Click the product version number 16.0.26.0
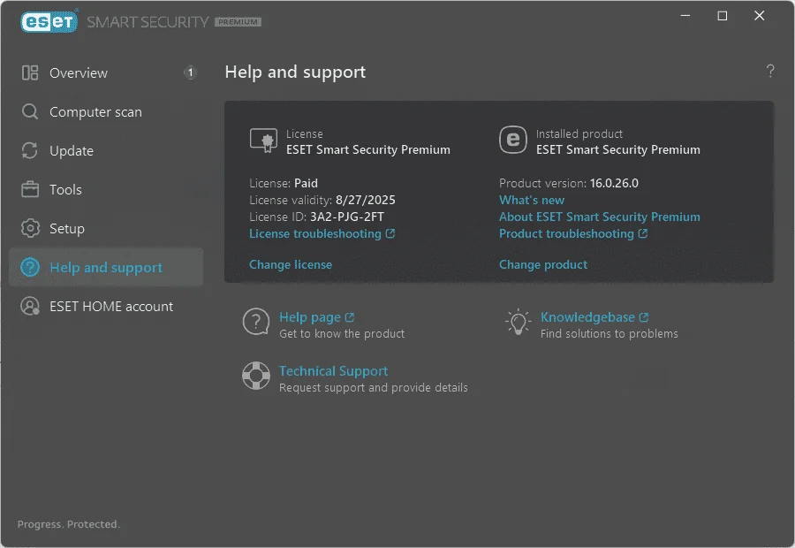 point(614,183)
